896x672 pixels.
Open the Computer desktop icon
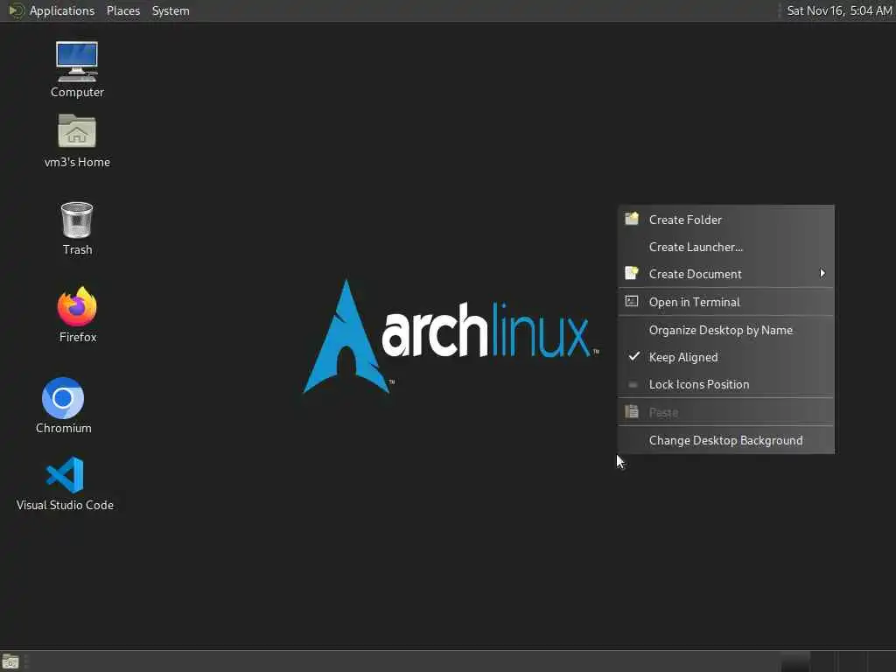pyautogui.click(x=77, y=62)
